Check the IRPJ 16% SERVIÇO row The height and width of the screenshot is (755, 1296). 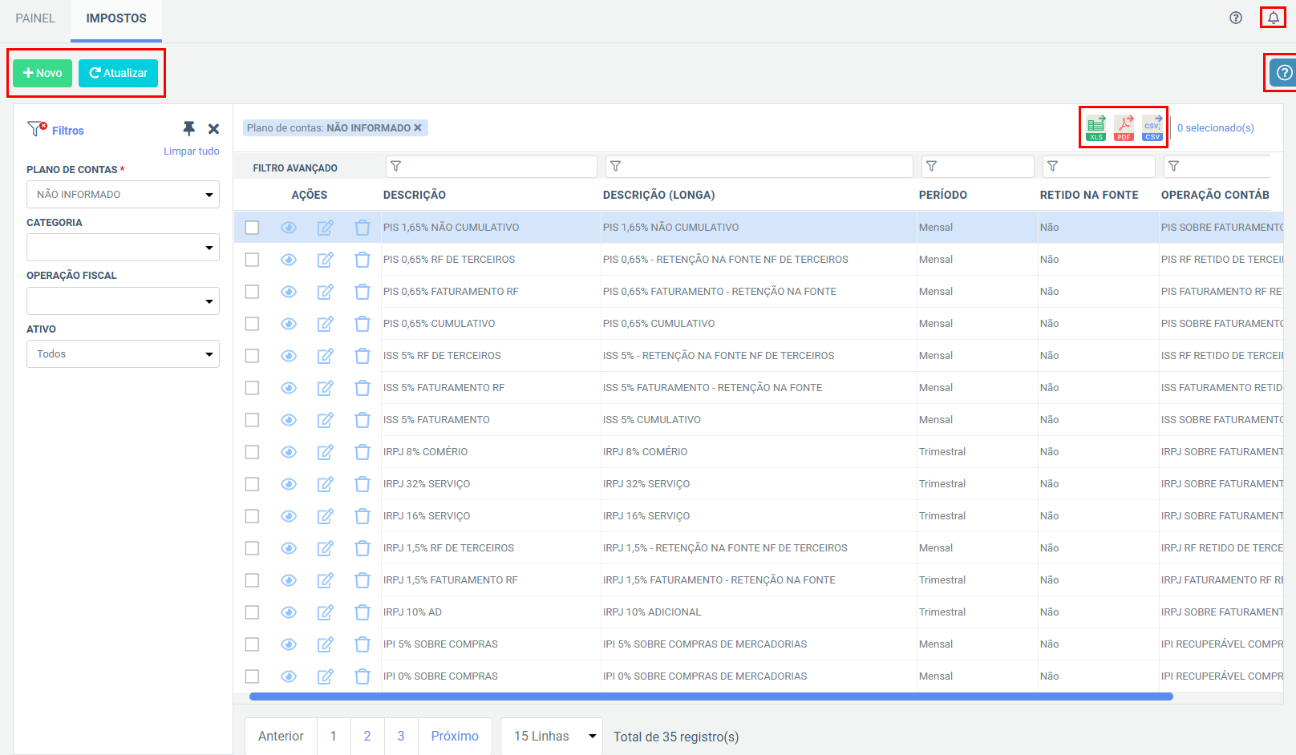point(252,516)
